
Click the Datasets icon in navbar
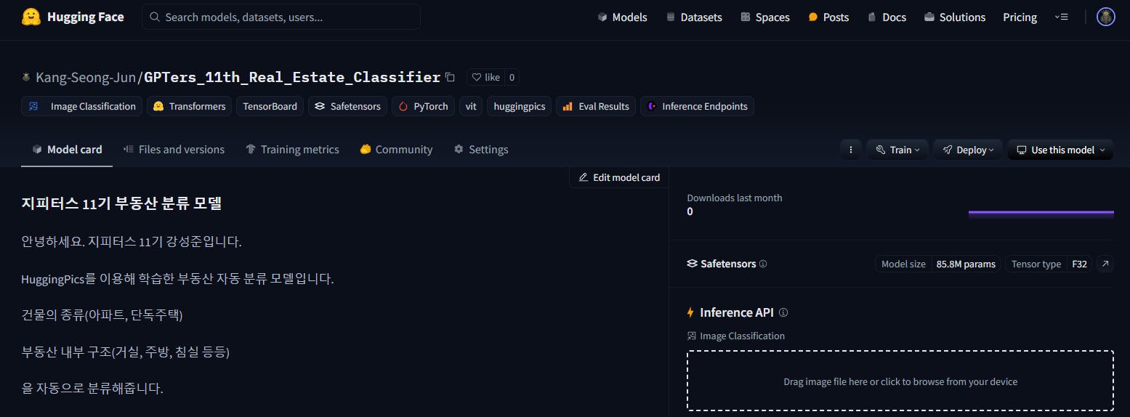tap(670, 17)
